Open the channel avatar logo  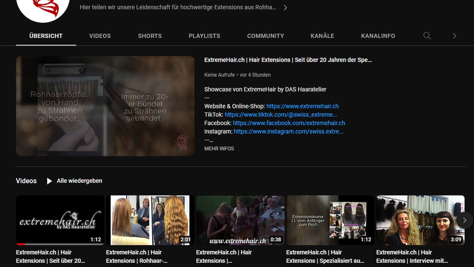point(43,9)
